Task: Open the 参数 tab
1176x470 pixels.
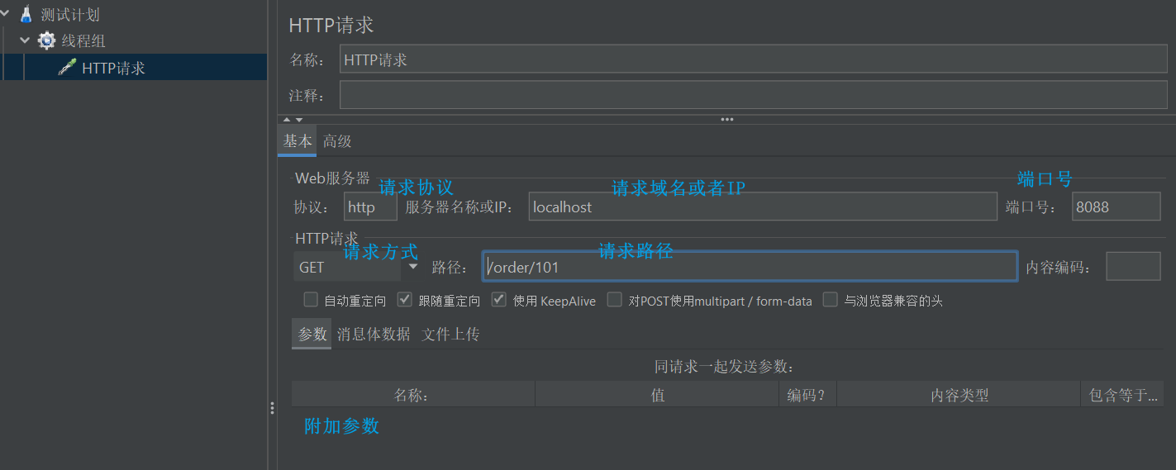Action: (x=312, y=334)
